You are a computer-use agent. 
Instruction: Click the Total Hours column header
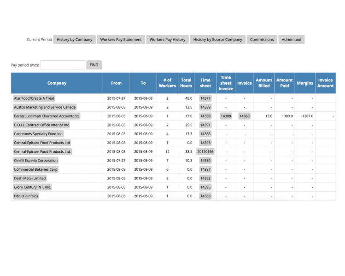click(x=186, y=83)
